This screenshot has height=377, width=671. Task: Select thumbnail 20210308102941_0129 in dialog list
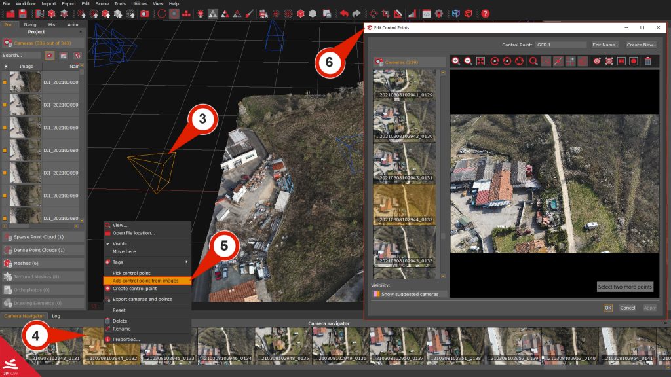[404, 84]
